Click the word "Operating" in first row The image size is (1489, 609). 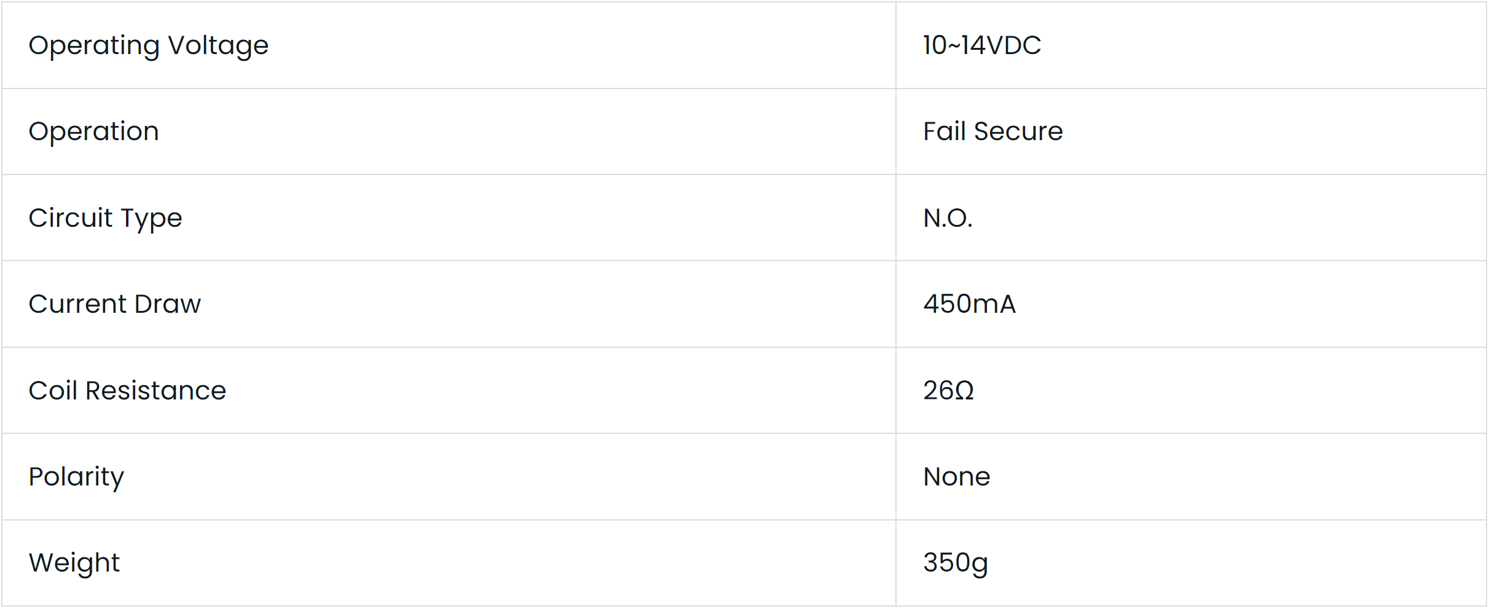point(94,46)
